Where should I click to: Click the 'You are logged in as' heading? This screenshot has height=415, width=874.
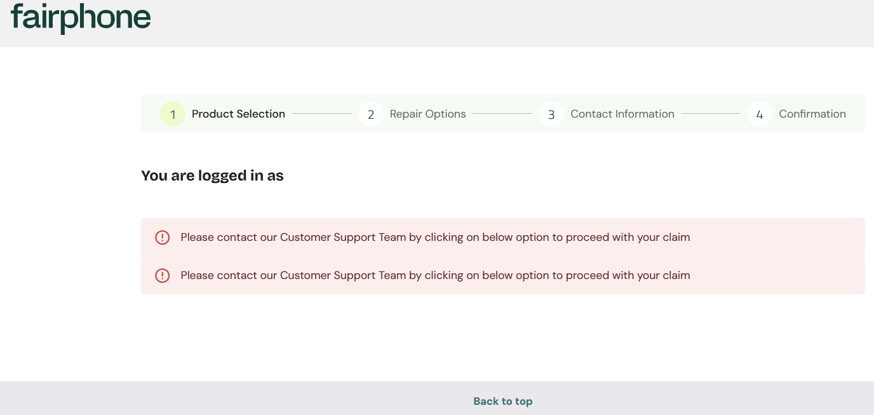point(212,176)
